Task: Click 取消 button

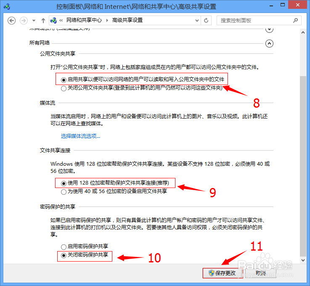Action: (x=260, y=273)
